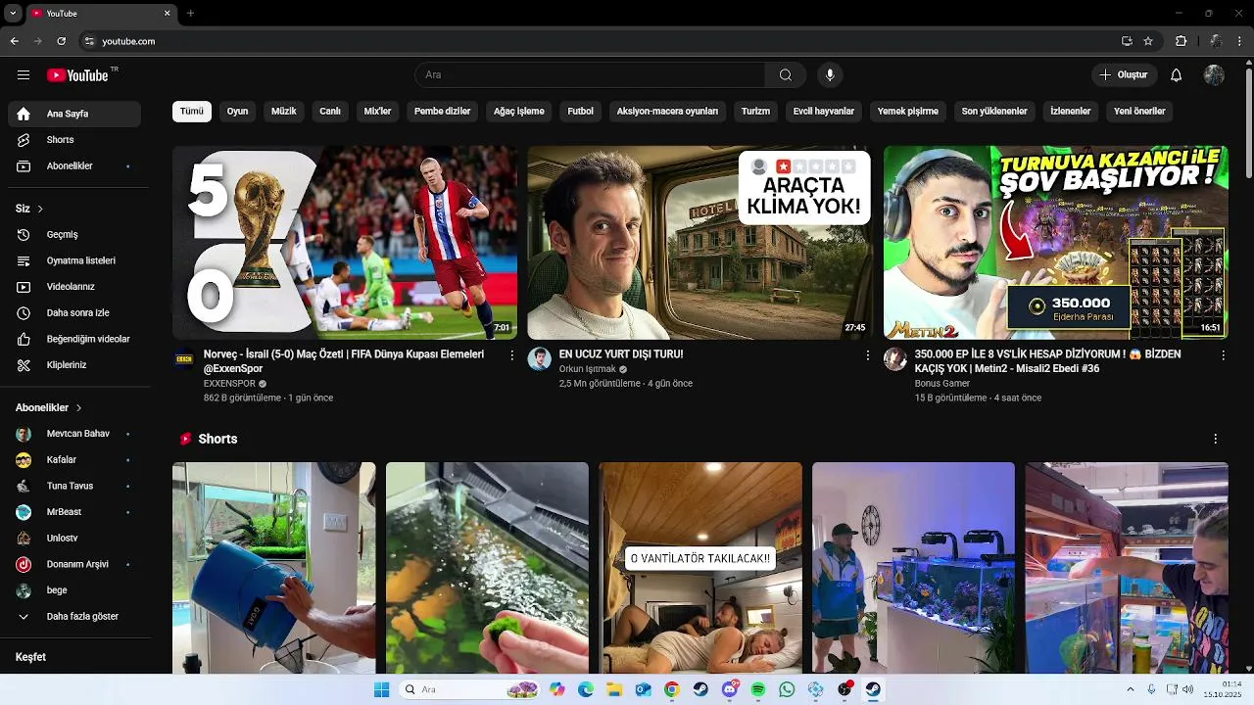Open Geçmiş history in the sidebar
The image size is (1254, 705).
click(x=74, y=235)
